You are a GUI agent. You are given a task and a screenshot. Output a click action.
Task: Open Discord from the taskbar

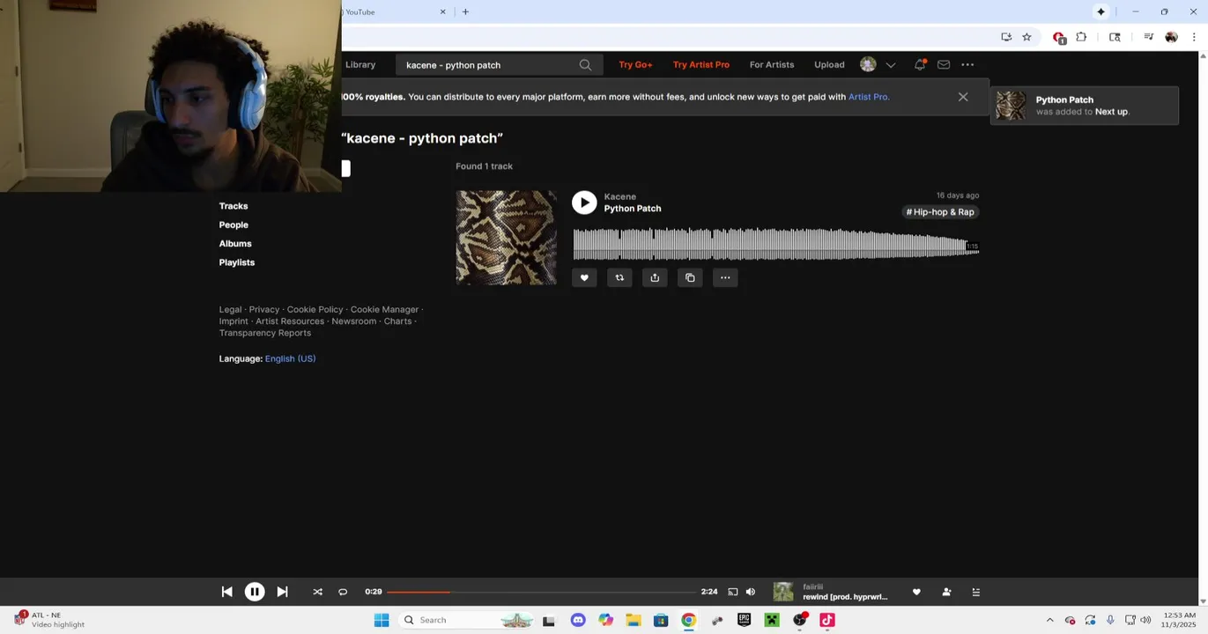coord(578,620)
